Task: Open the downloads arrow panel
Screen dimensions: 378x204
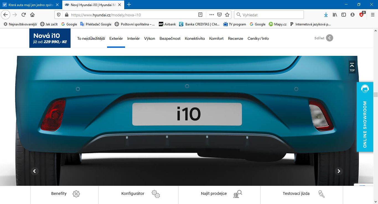Action: [326, 15]
